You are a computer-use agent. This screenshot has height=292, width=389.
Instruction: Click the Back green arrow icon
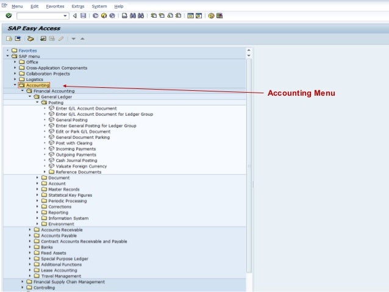coord(96,16)
